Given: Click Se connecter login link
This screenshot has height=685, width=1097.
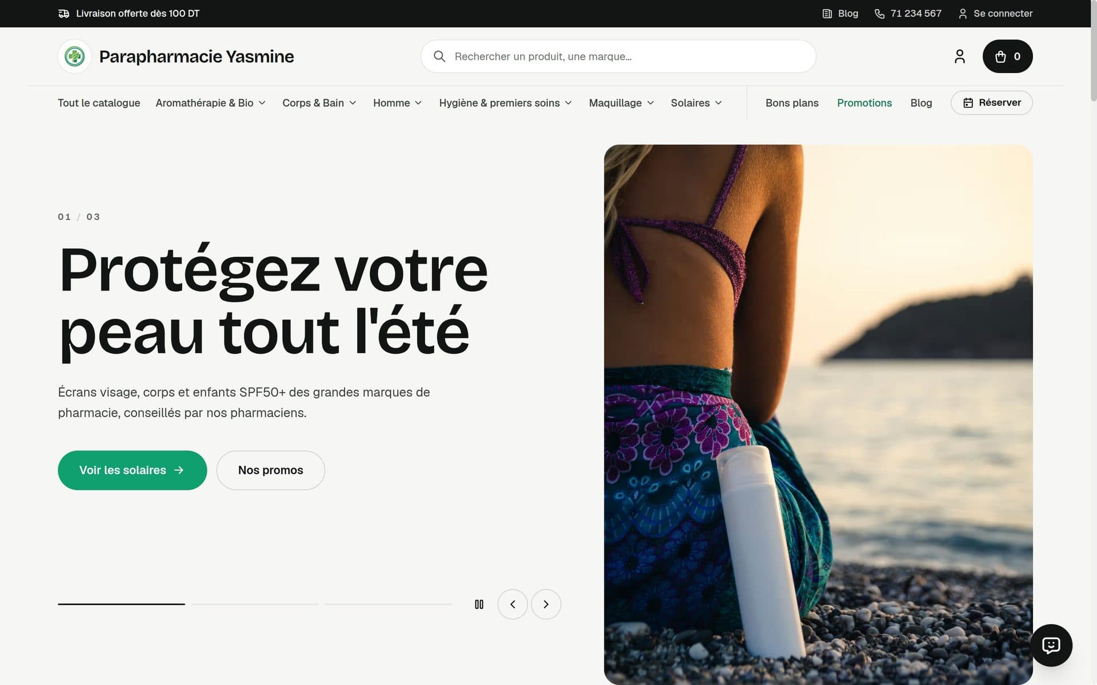Looking at the screenshot, I should [995, 14].
